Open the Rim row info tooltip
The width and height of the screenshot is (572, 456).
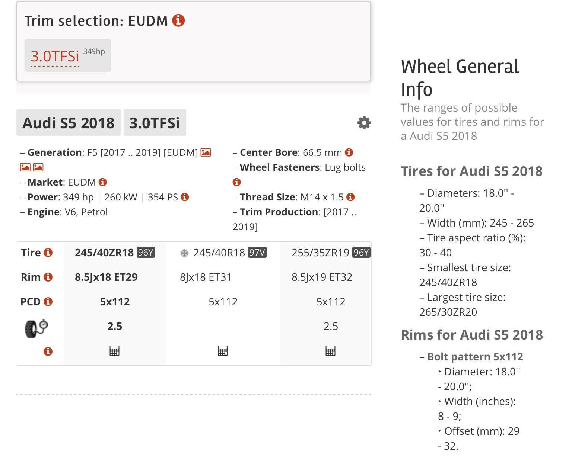pos(48,277)
